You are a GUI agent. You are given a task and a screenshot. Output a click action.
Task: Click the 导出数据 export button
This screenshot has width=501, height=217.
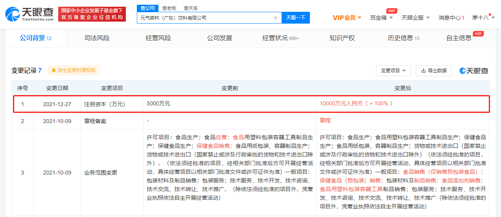pyautogui.click(x=434, y=71)
